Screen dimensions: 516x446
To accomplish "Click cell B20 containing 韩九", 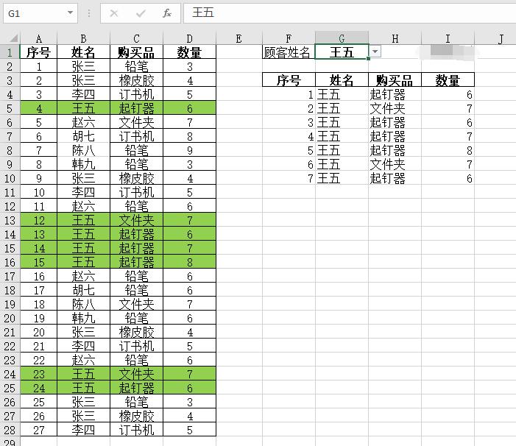I will click(x=84, y=318).
